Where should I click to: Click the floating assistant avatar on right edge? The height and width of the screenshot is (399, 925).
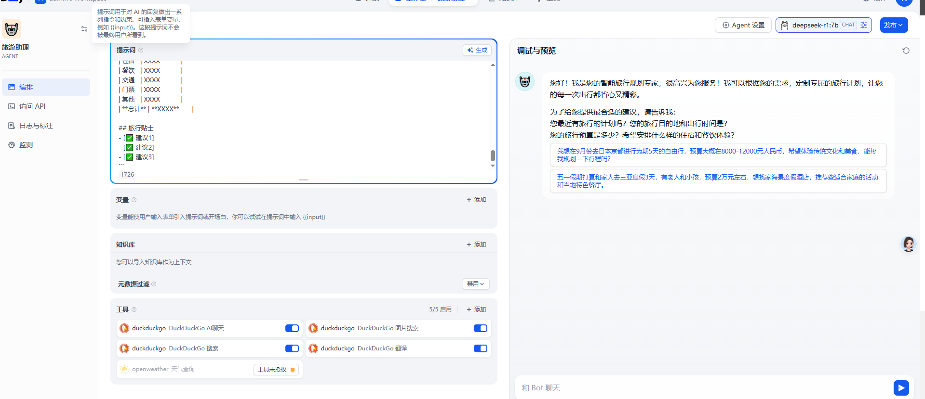[x=909, y=244]
